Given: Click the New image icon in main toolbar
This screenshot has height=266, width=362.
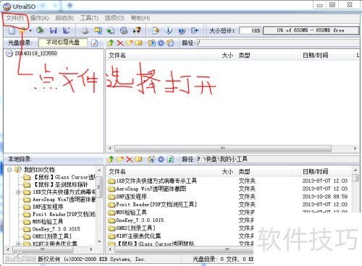Looking at the screenshot, I should pos(12,30).
